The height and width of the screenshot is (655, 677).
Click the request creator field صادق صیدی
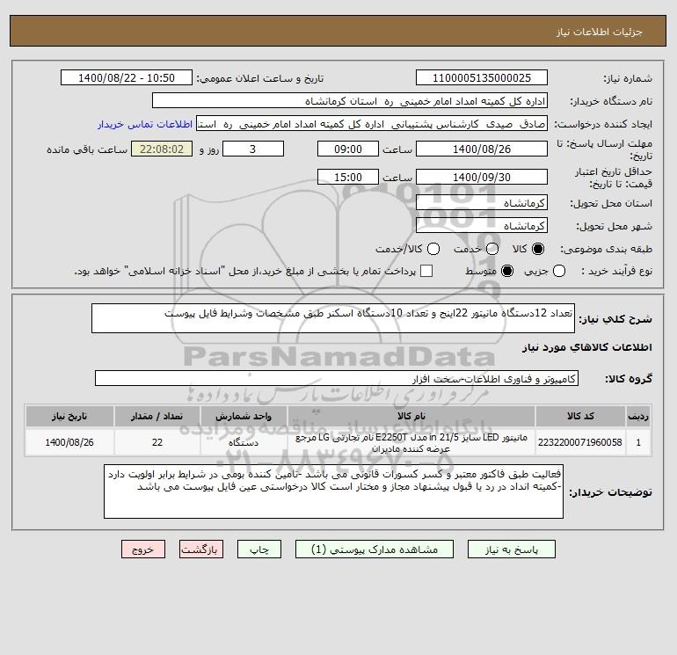point(372,124)
